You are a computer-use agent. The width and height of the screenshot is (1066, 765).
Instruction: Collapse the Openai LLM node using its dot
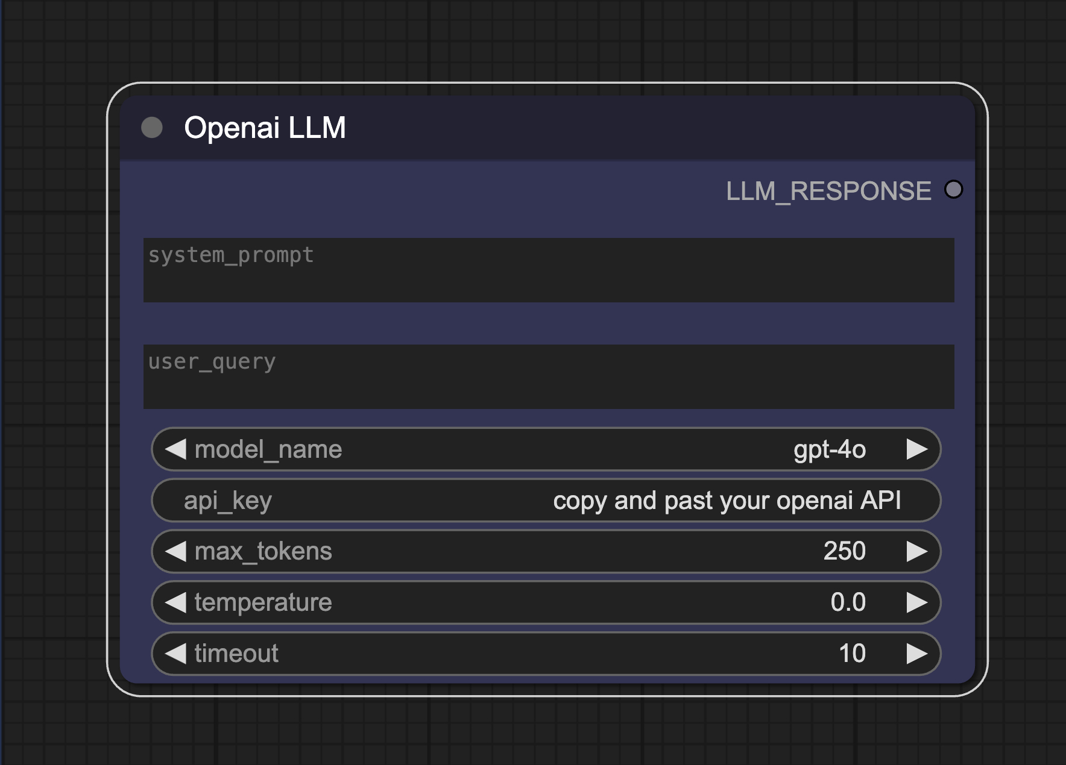(x=152, y=128)
